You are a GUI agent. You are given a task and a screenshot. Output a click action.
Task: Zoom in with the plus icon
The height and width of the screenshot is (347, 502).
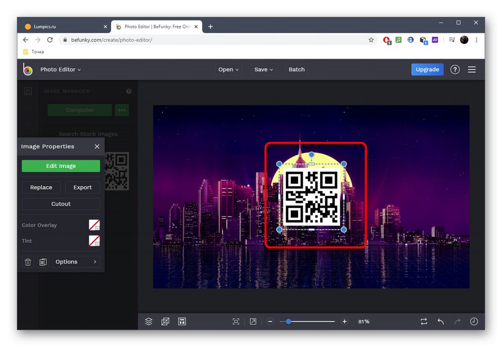pyautogui.click(x=345, y=322)
